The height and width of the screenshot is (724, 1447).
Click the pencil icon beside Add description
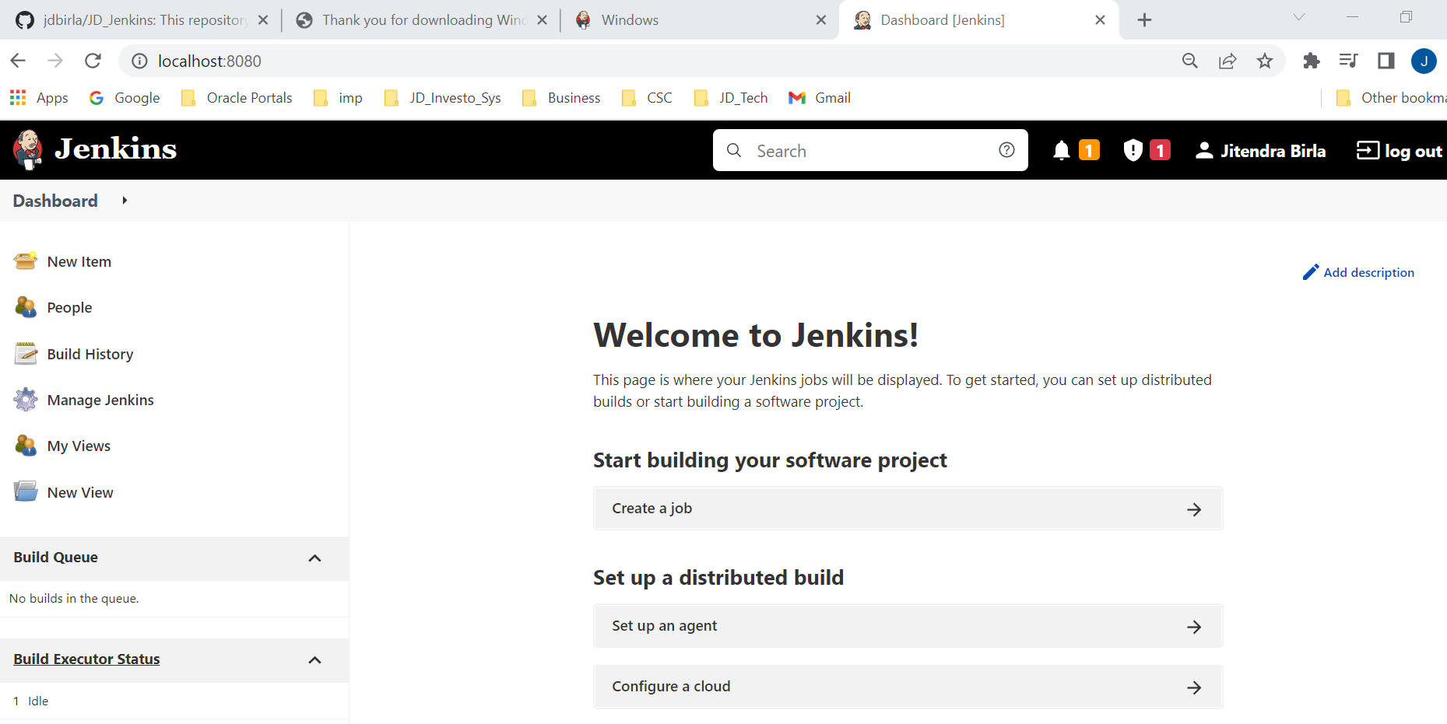point(1311,272)
